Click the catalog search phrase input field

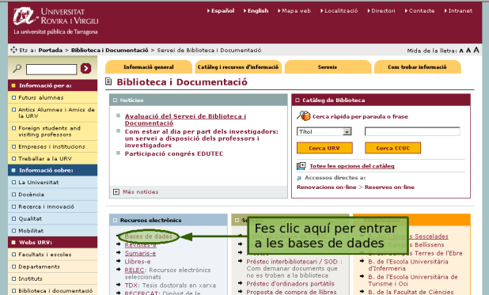click(x=412, y=131)
